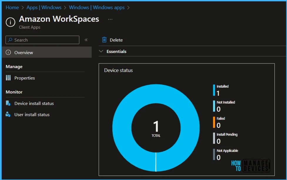Image resolution: width=287 pixels, height=180 pixels.
Task: Click the User install status icon
Action: [x=8, y=114]
